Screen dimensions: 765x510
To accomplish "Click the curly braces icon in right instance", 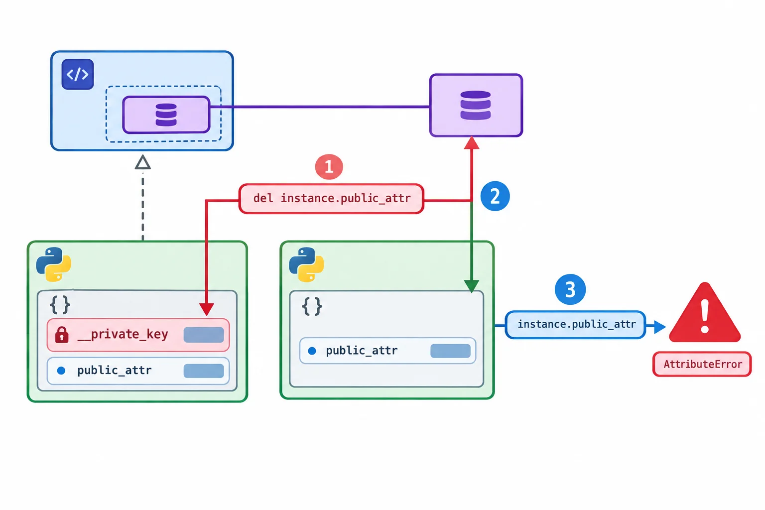I will (312, 306).
